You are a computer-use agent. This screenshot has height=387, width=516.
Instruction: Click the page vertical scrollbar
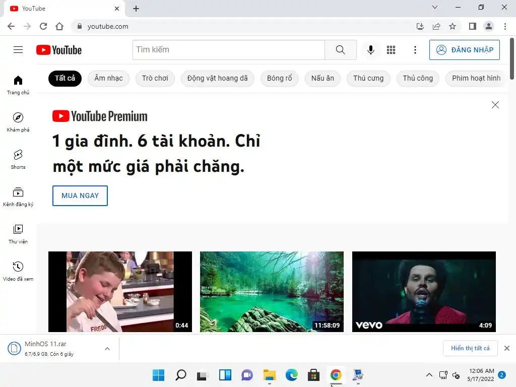pyautogui.click(x=512, y=59)
